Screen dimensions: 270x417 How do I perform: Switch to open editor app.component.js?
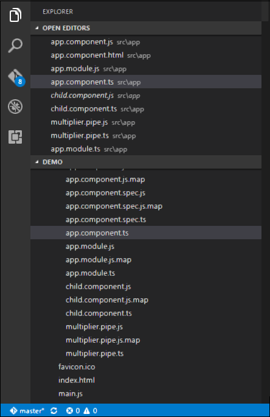(146, 42)
